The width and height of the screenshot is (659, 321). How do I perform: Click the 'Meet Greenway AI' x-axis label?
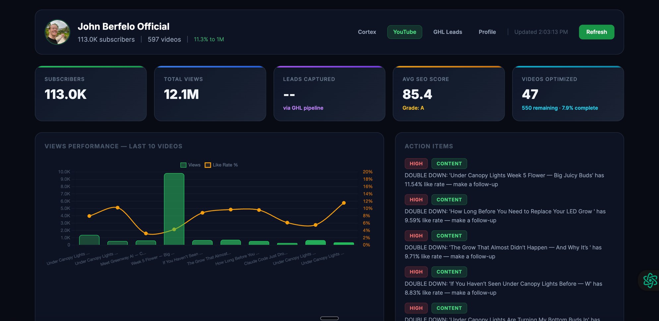123,259
